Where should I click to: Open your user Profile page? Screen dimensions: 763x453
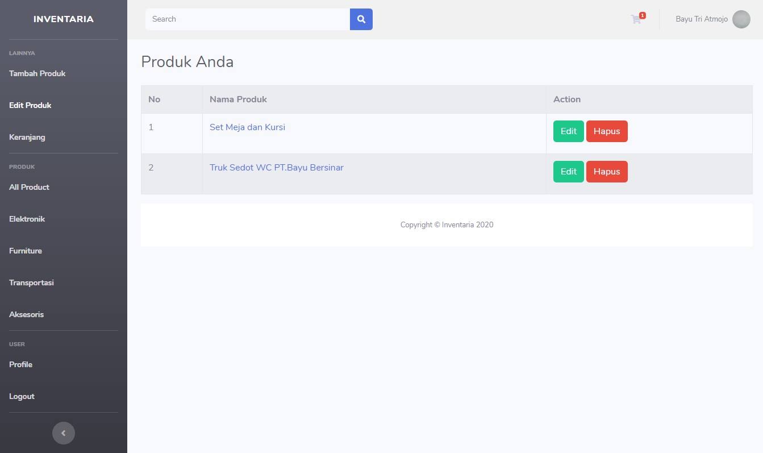pyautogui.click(x=20, y=364)
